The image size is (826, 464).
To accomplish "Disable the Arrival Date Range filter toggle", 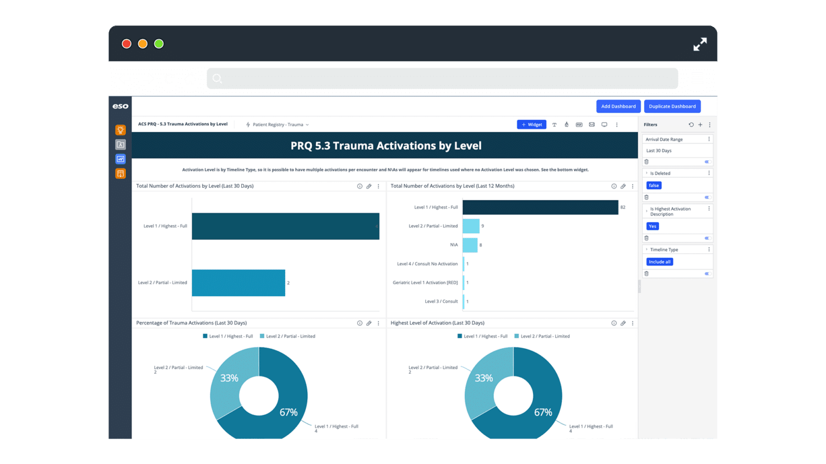I will (x=707, y=161).
